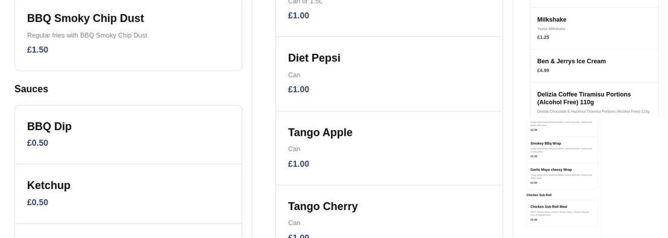
Task: Open the Chicken Sub Roll Meal
Action: [x=549, y=207]
